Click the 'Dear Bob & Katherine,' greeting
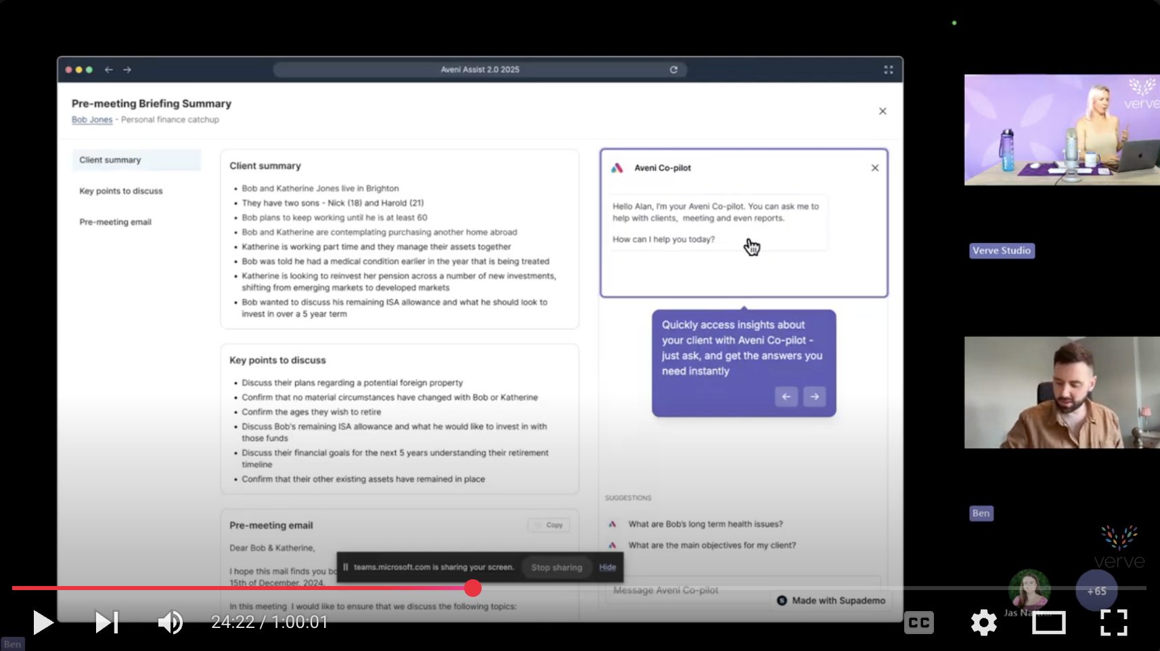This screenshot has width=1160, height=651. click(x=272, y=548)
